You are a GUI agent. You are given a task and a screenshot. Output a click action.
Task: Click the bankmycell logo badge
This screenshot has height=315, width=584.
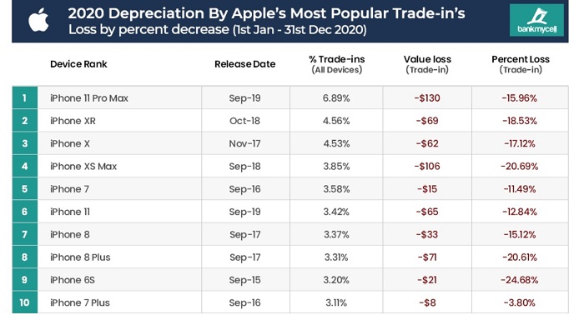coord(536,20)
